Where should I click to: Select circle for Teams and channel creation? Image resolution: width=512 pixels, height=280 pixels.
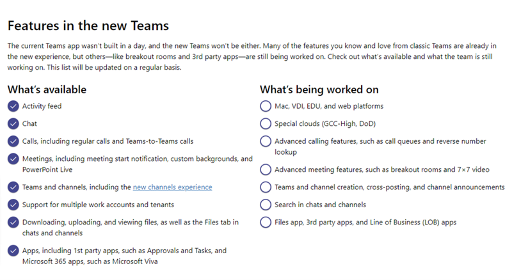(x=266, y=187)
